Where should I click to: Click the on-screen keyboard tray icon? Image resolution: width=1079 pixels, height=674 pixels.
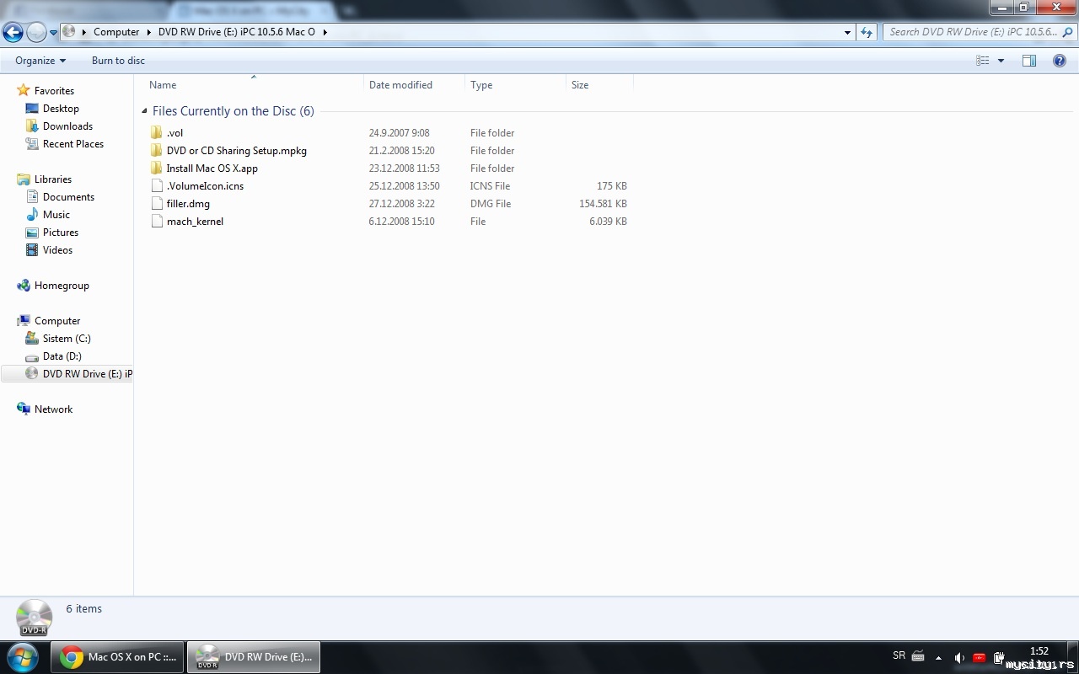[918, 657]
